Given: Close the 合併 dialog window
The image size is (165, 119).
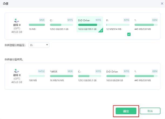Looking at the screenshot, I should click(x=160, y=3).
